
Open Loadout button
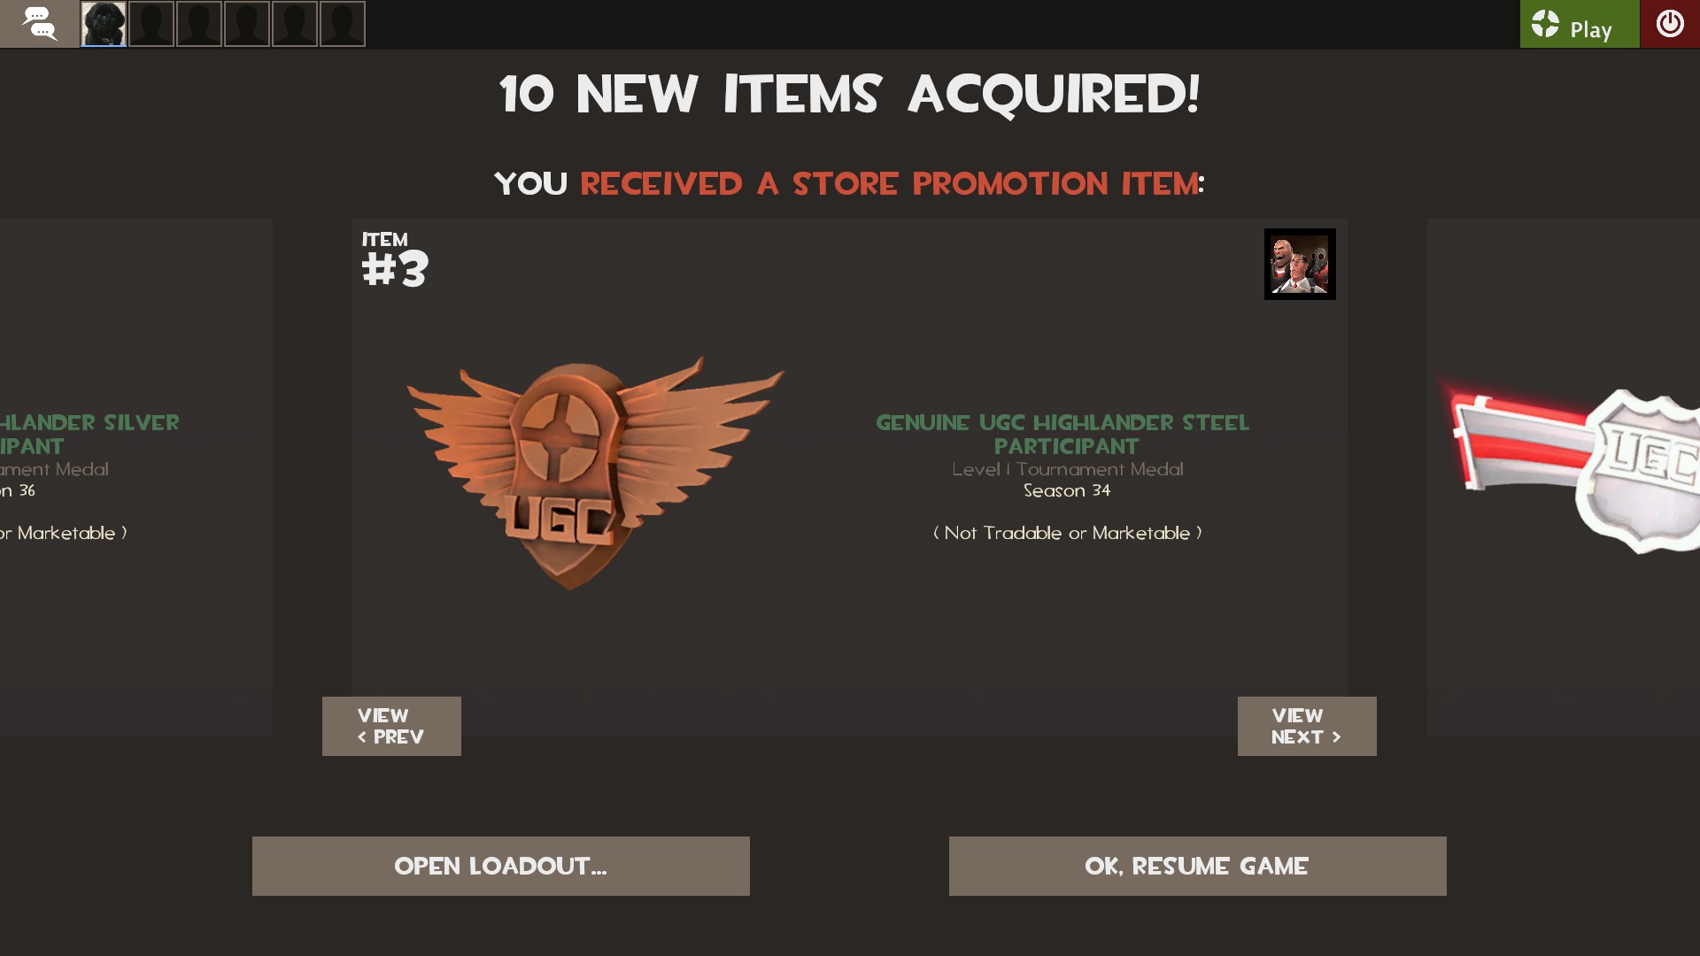(x=501, y=866)
